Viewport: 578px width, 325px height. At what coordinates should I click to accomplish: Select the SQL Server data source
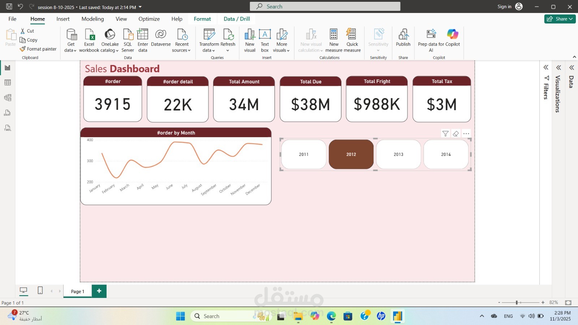coord(128,40)
